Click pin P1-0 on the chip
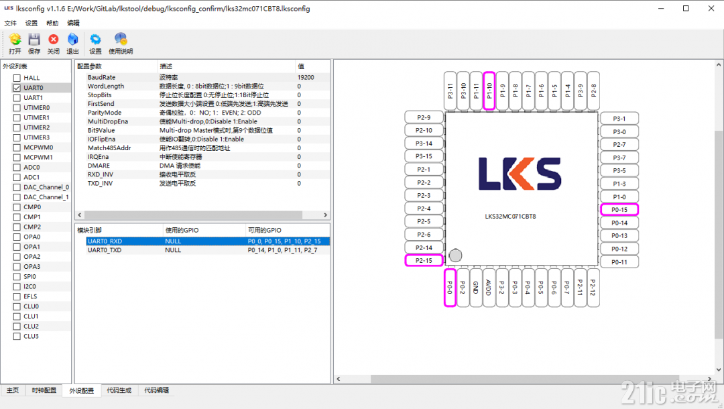The height and width of the screenshot is (409, 724). tap(619, 197)
